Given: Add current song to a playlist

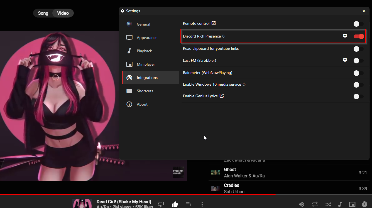Looking at the screenshot, I should 189,204.
